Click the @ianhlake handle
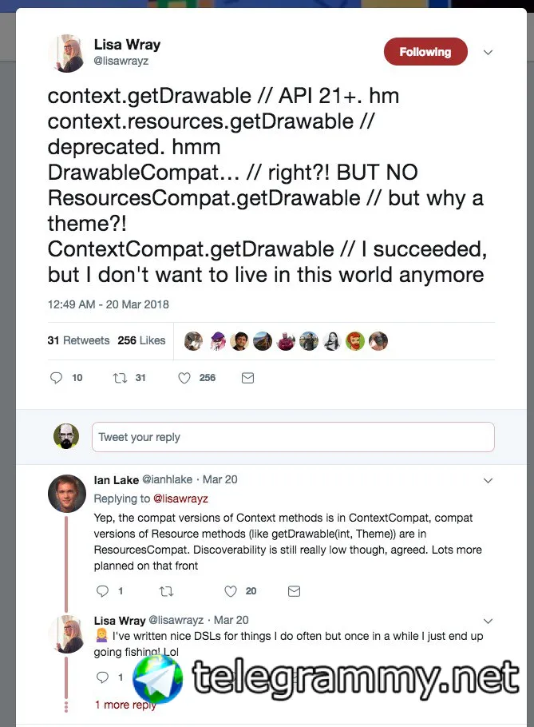The width and height of the screenshot is (534, 727). [167, 479]
